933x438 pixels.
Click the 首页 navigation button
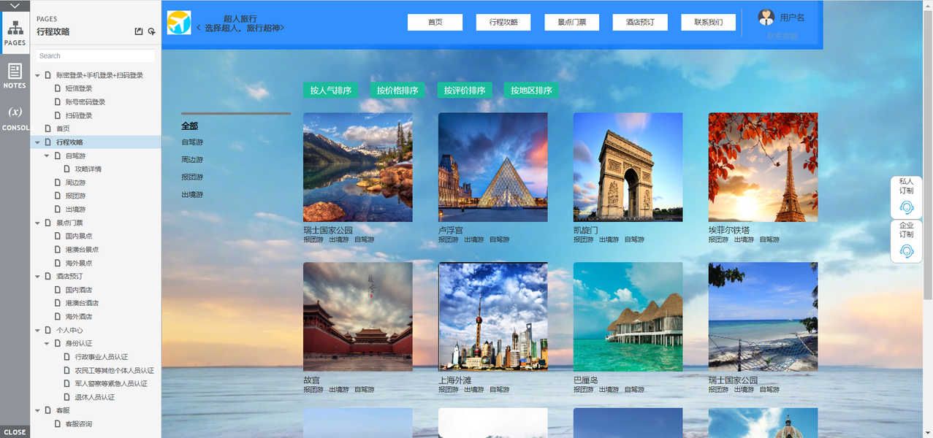point(435,22)
